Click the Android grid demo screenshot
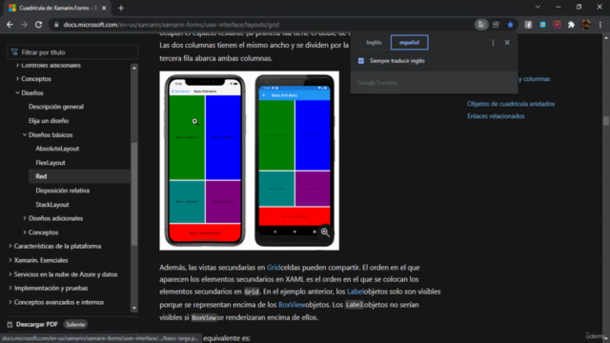The image size is (610, 343). coord(295,160)
